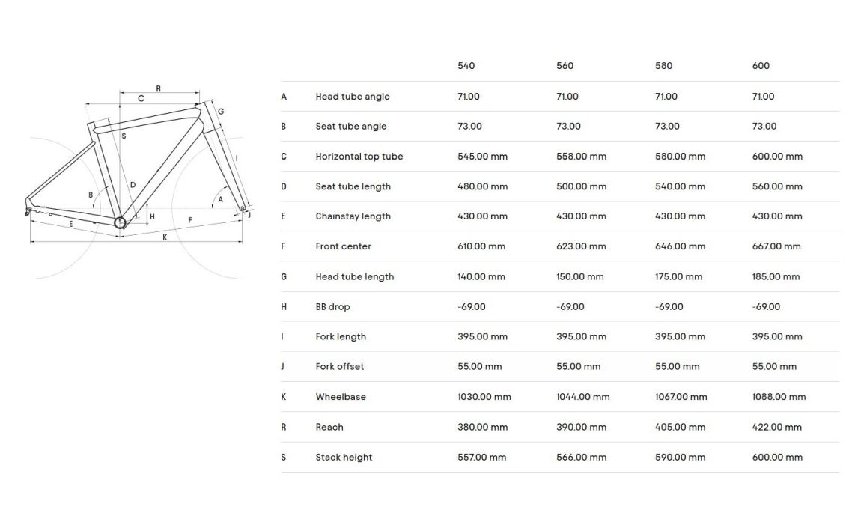This screenshot has width=849, height=531.
Task: Click the 580 size column header
Action: 663,66
